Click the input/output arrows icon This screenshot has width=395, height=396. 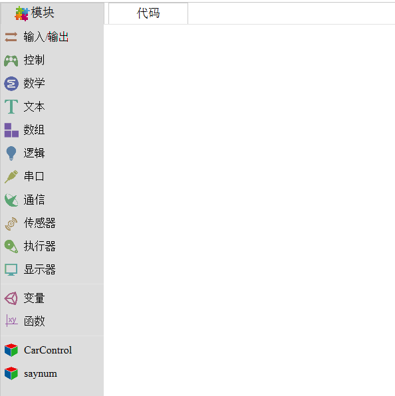11,37
